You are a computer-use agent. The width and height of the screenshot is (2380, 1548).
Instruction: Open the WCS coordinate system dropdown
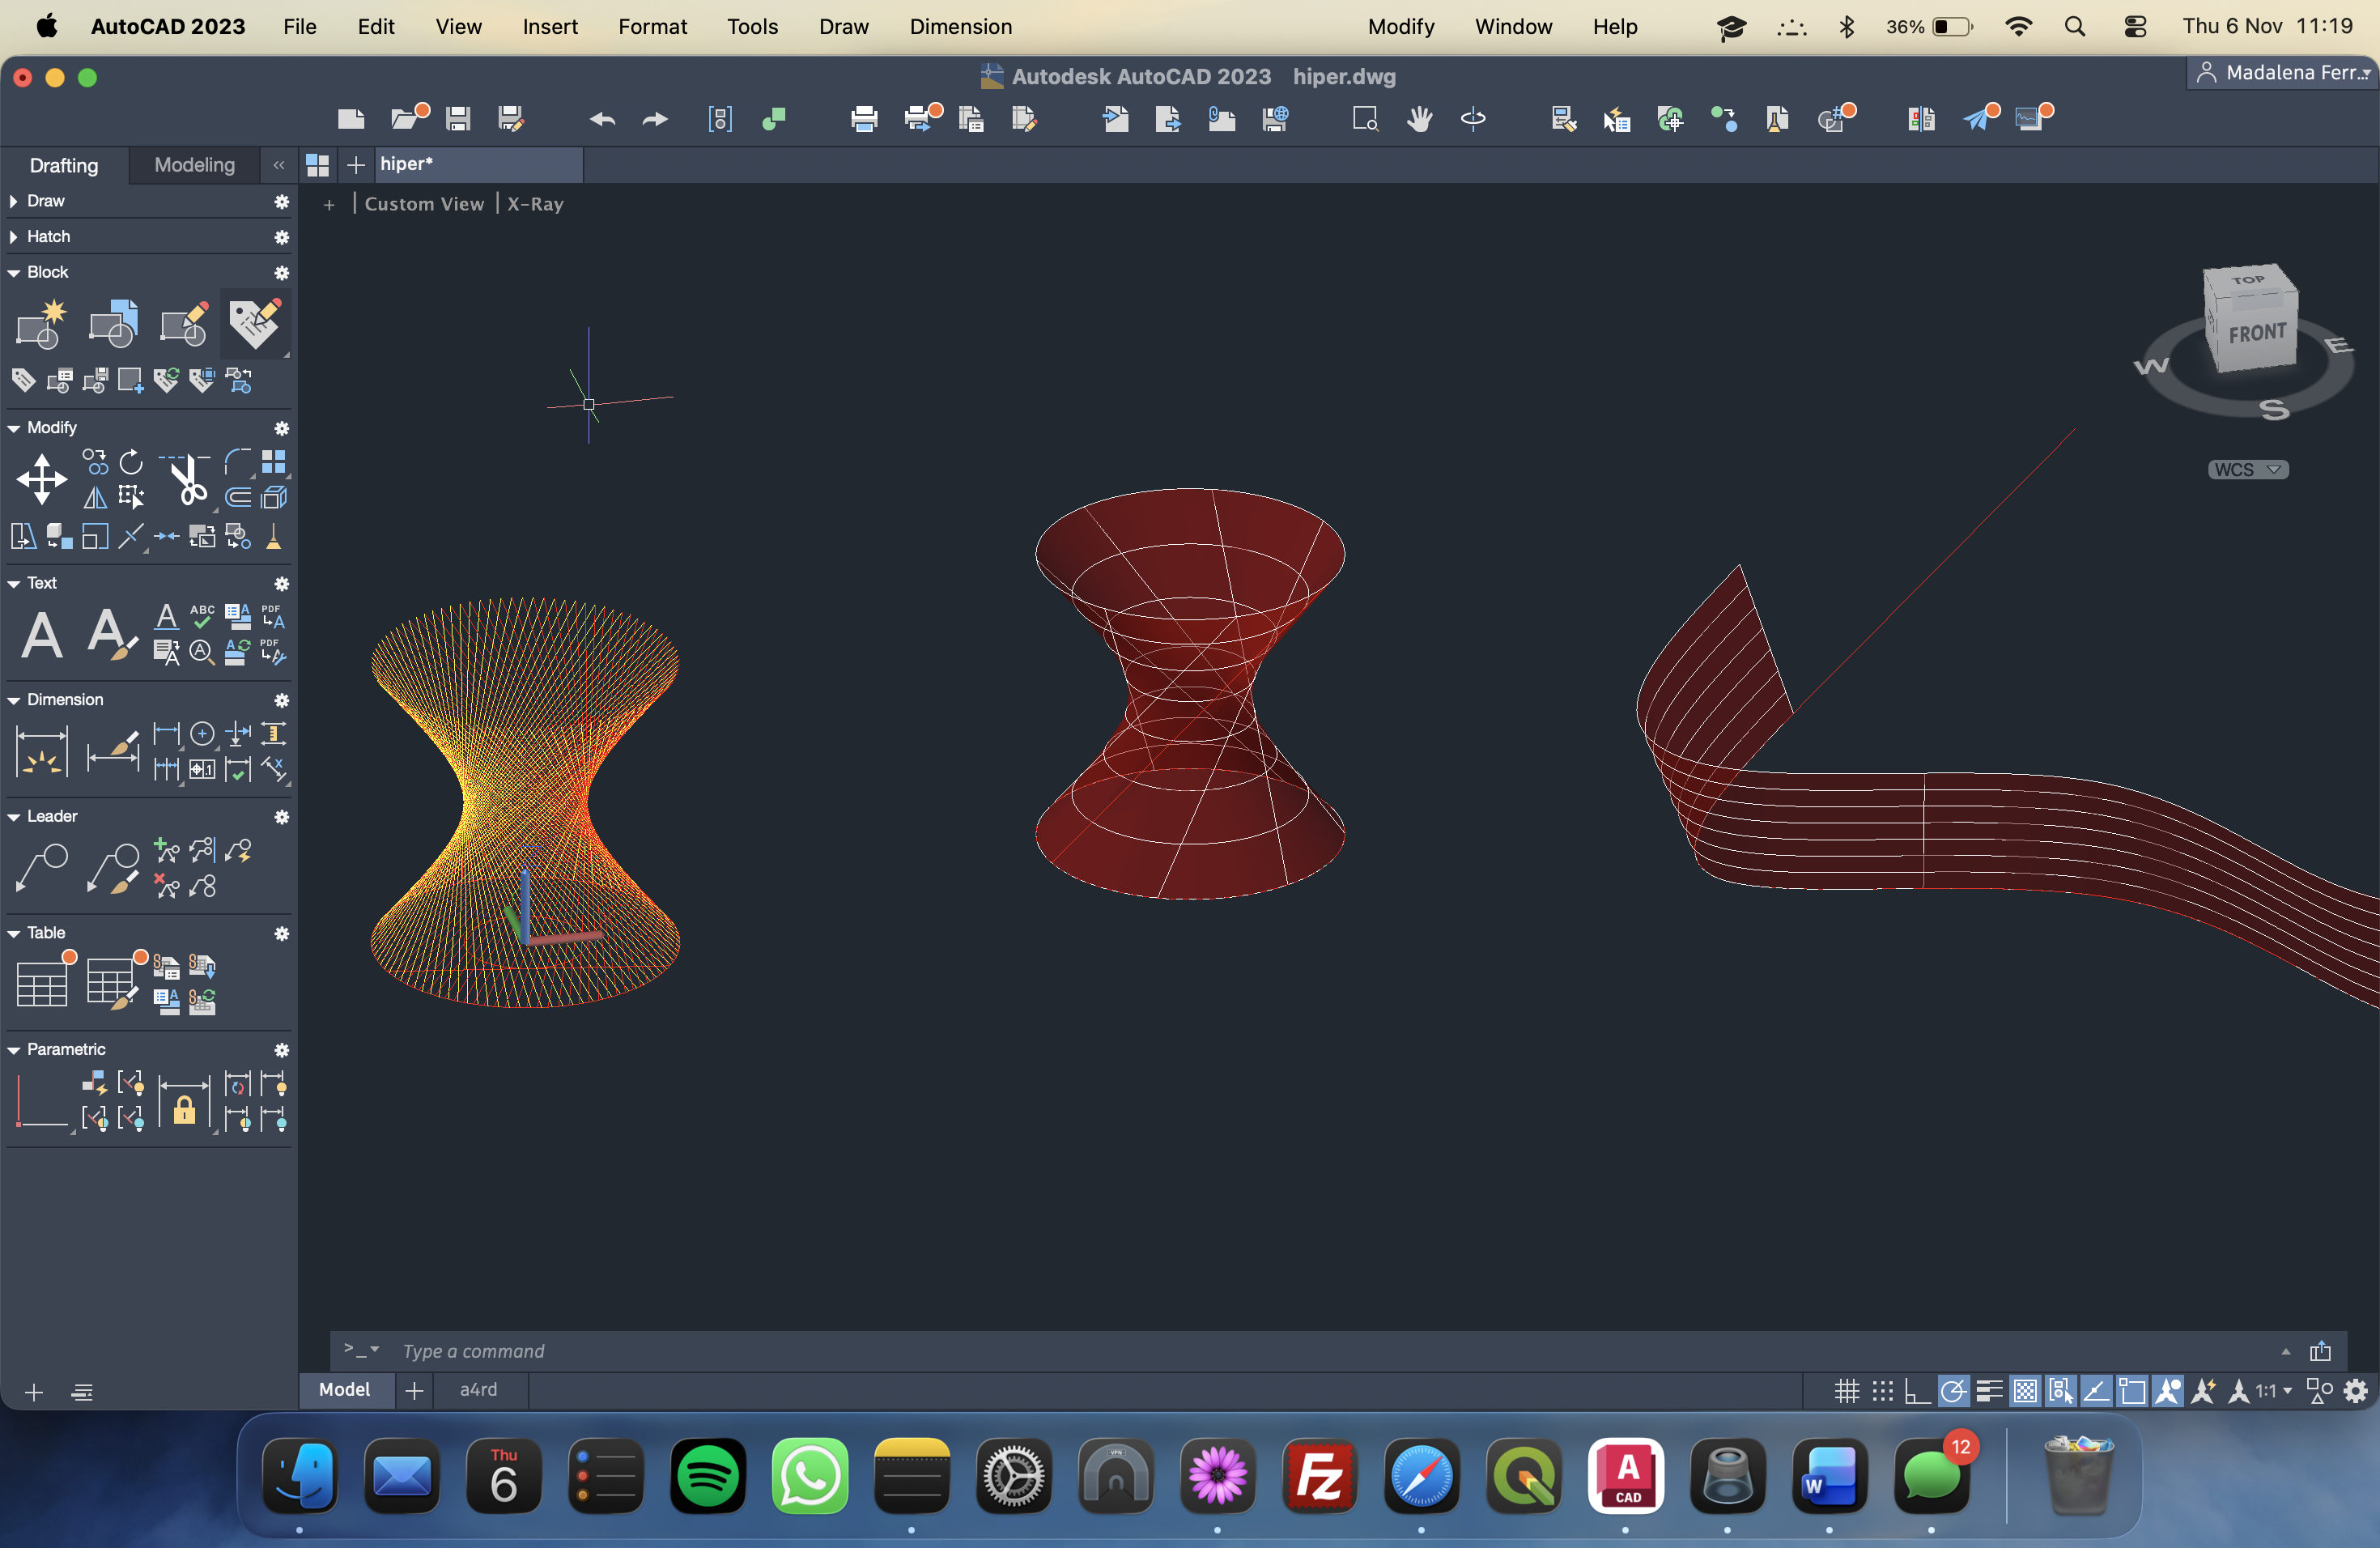coord(2247,470)
